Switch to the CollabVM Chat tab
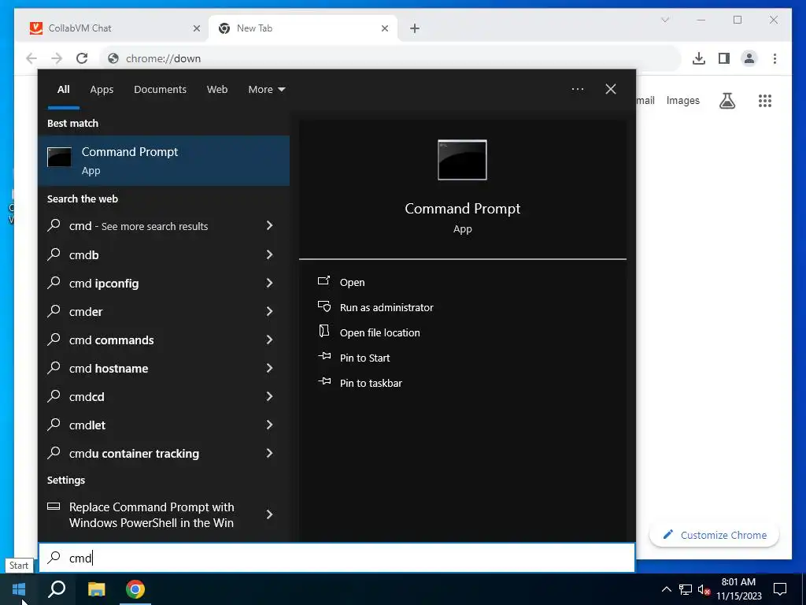 [x=113, y=28]
